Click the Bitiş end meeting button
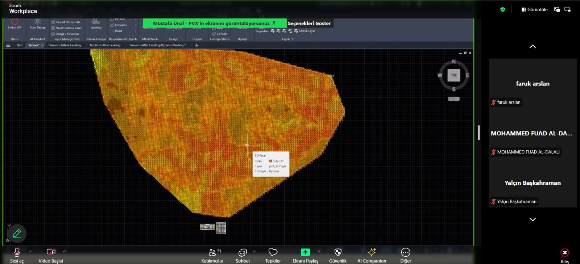Image resolution: width=580 pixels, height=264 pixels. click(565, 253)
